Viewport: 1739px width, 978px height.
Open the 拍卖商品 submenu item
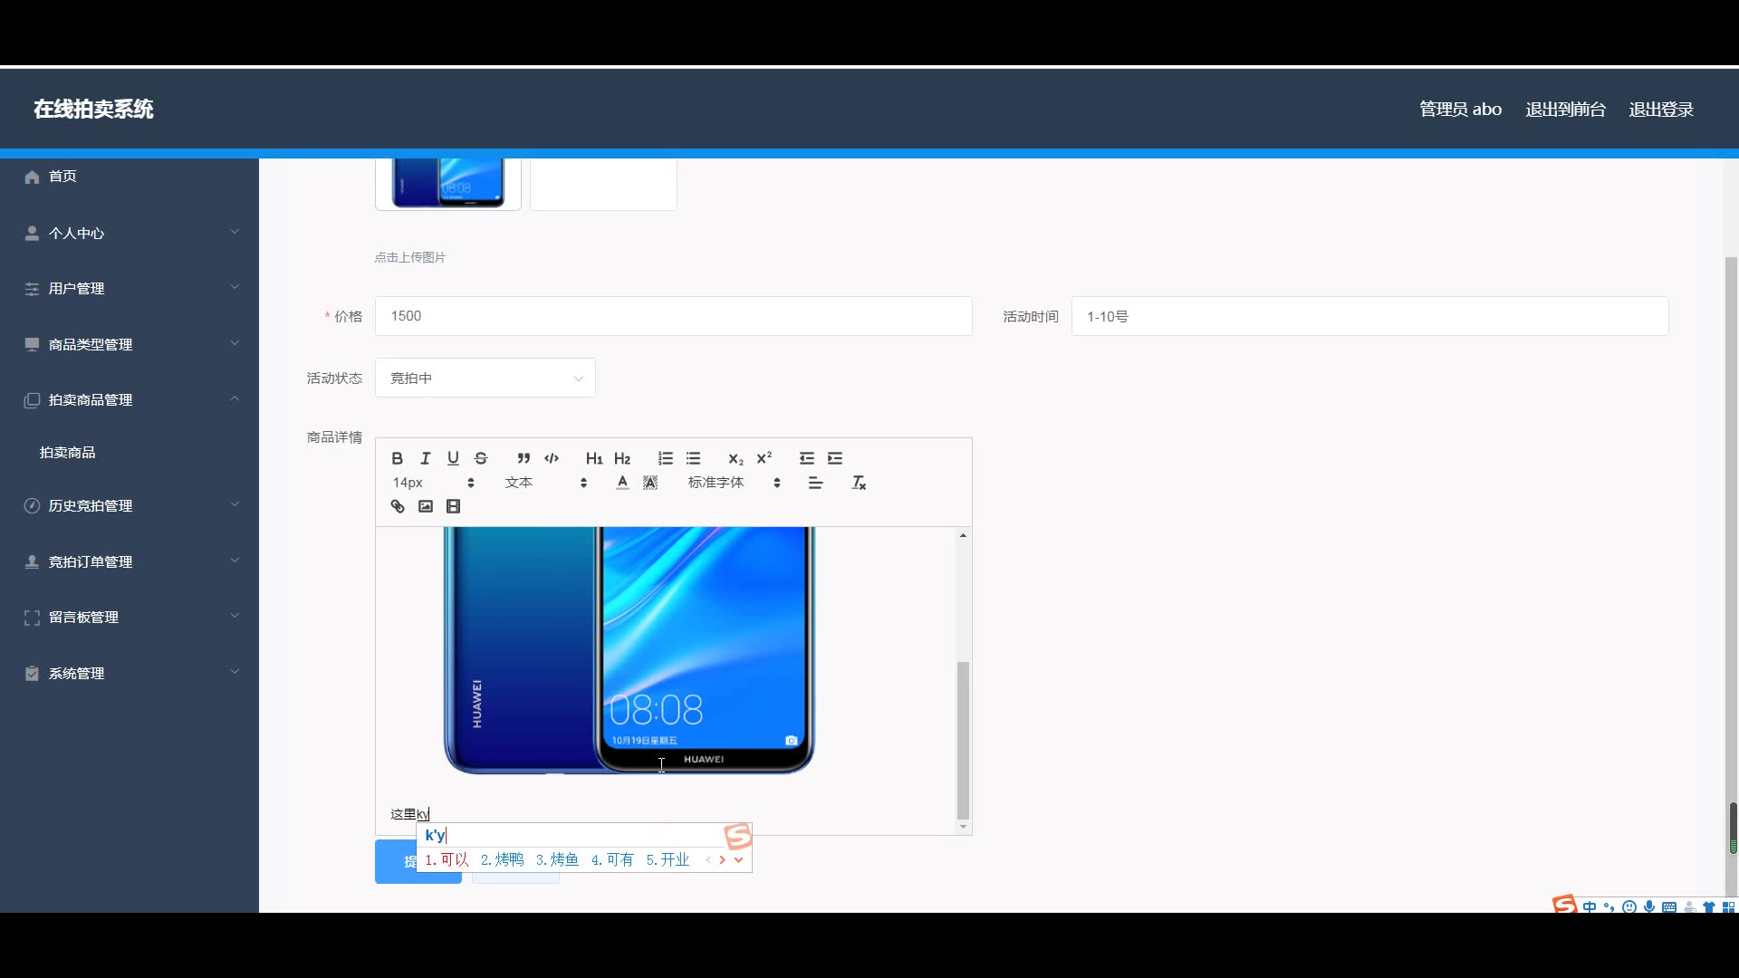pos(130,452)
